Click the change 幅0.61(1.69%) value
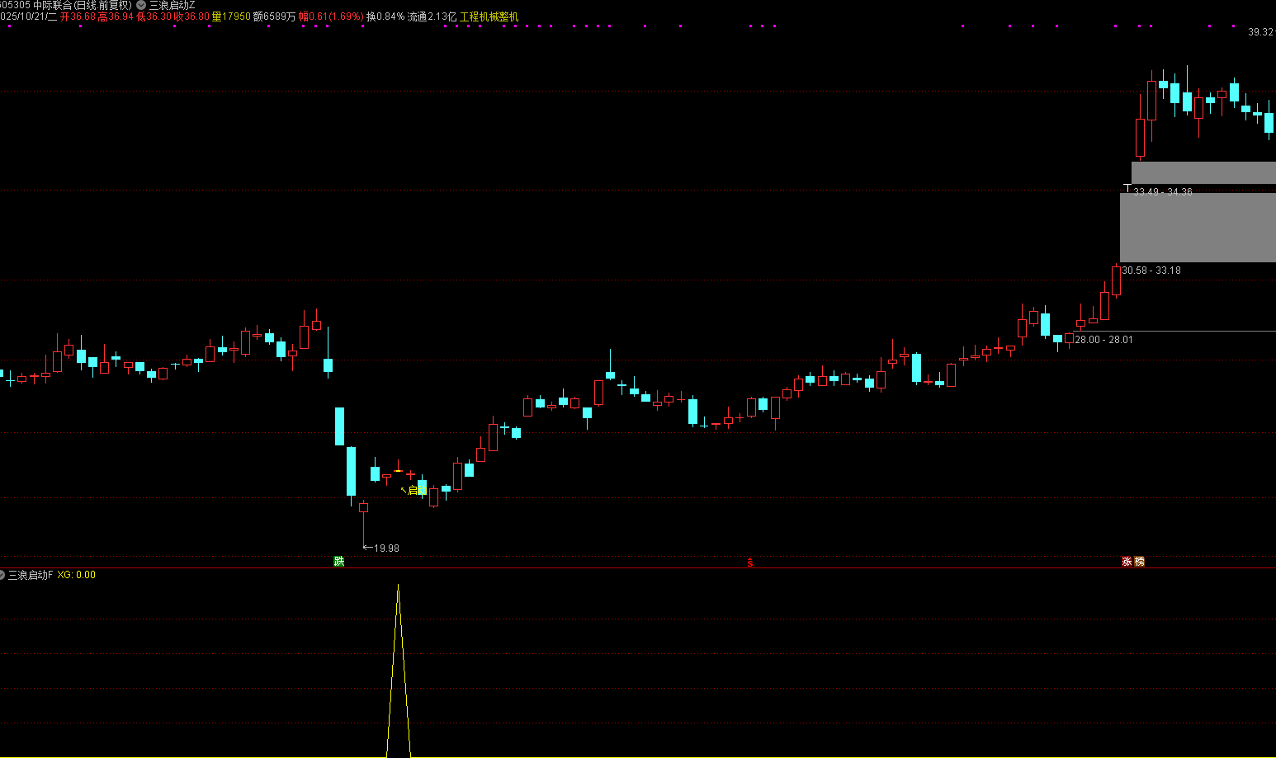Viewport: 1276px width, 758px height. (x=331, y=16)
